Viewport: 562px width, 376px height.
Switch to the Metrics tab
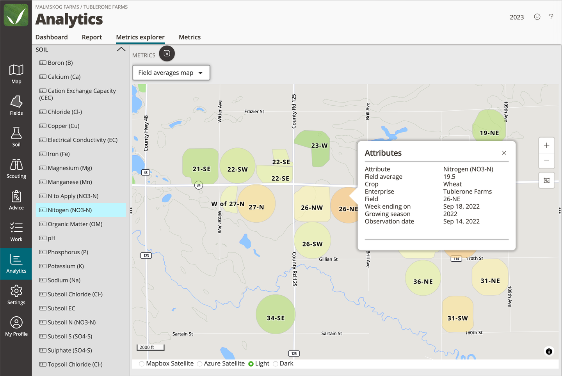coord(190,37)
